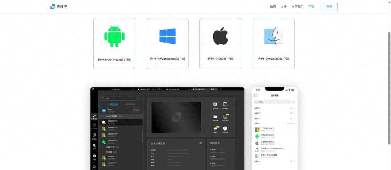
Task: Open the 关于我们 nav item
Action: (298, 7)
